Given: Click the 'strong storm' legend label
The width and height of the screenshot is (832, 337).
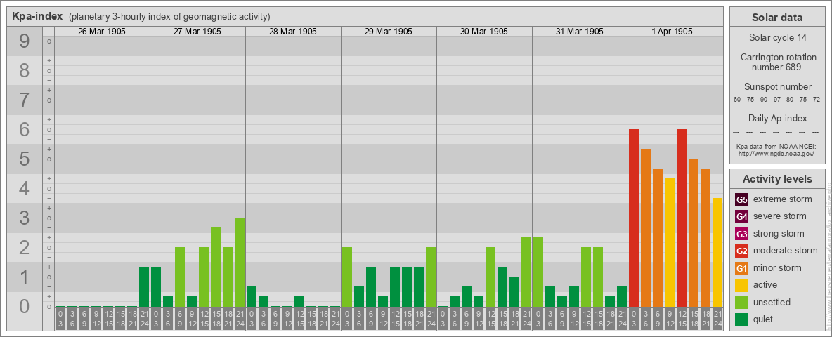Looking at the screenshot, I should coord(779,234).
